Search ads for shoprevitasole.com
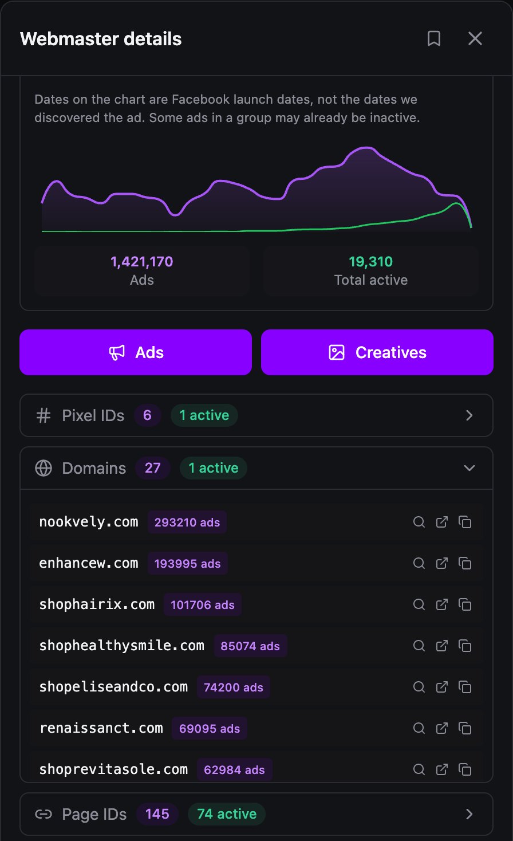Image resolution: width=513 pixels, height=841 pixels. click(x=419, y=769)
